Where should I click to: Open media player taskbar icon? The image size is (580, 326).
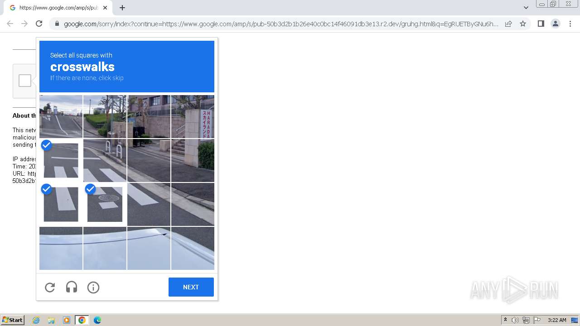[67, 320]
